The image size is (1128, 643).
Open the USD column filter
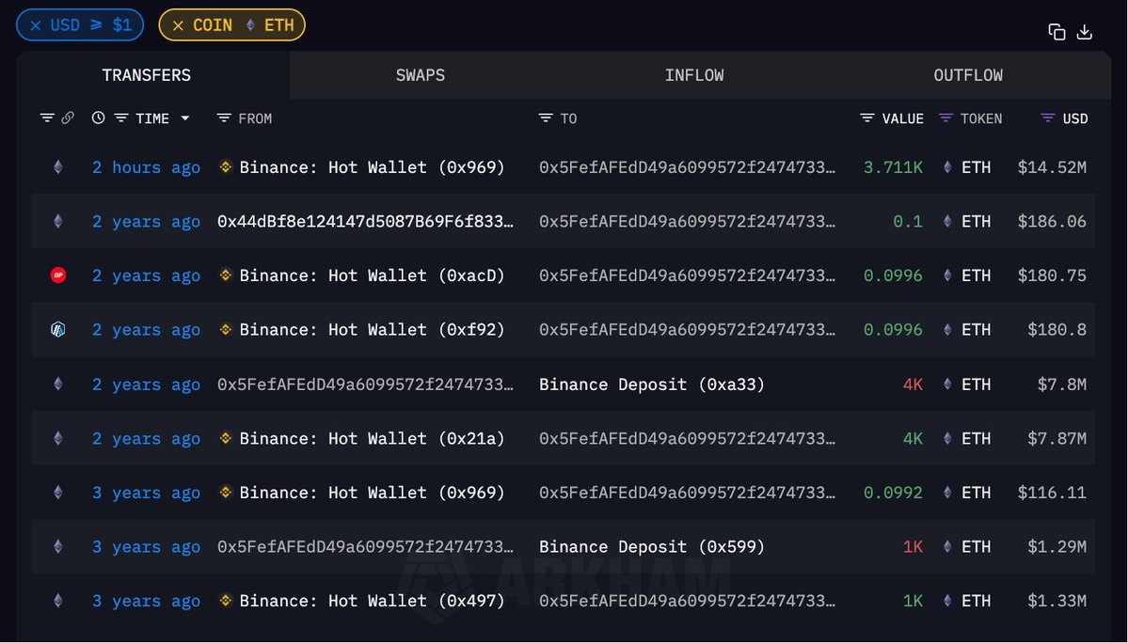(x=1047, y=118)
